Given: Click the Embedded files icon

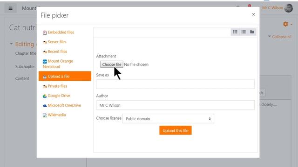Looking at the screenshot, I should point(45,32).
